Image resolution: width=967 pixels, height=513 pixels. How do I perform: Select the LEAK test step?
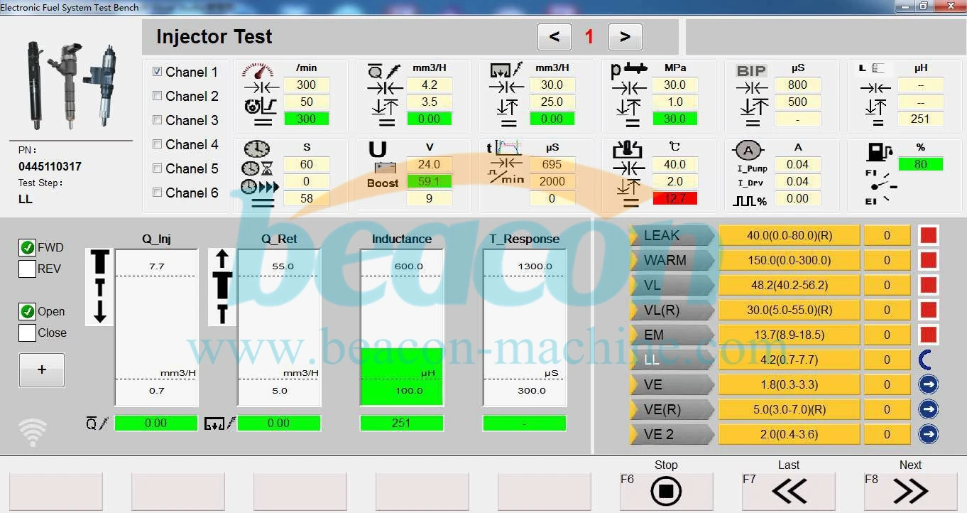click(671, 235)
